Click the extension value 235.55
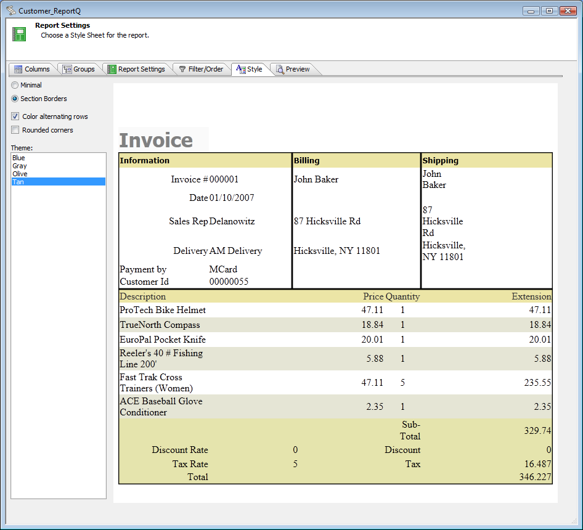The image size is (583, 530). click(537, 383)
